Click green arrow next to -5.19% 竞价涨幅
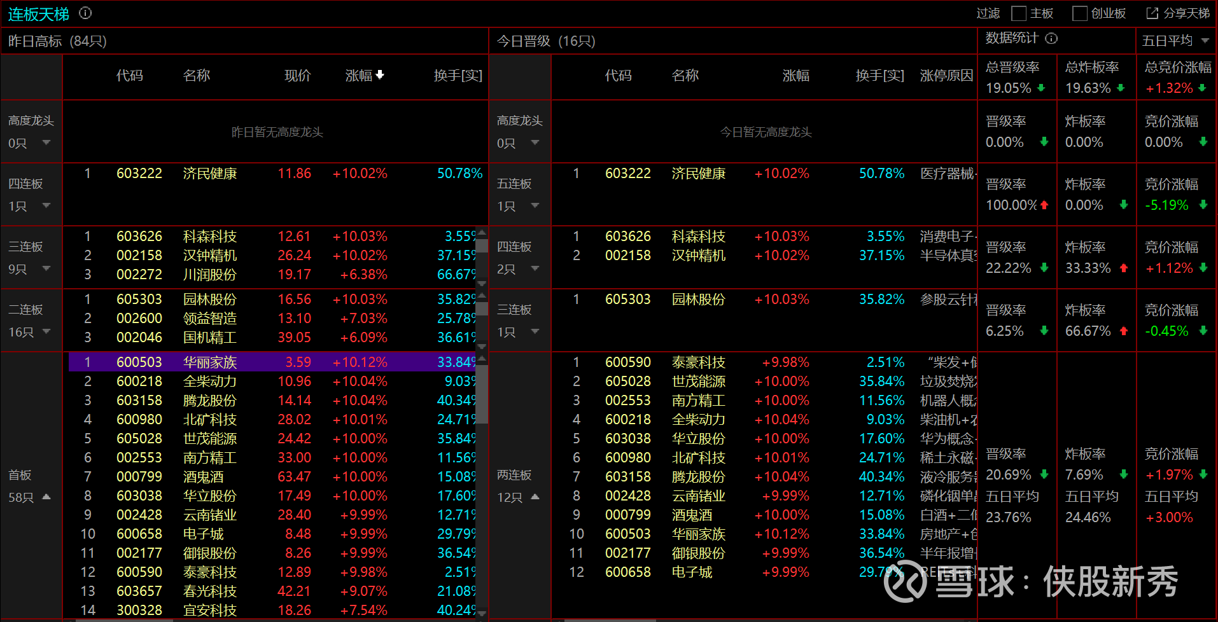 (1203, 205)
